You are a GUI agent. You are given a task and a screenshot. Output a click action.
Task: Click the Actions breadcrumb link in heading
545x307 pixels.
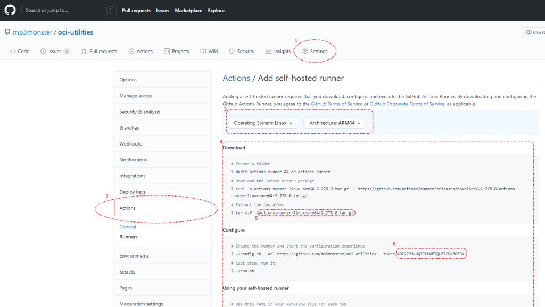coord(236,78)
